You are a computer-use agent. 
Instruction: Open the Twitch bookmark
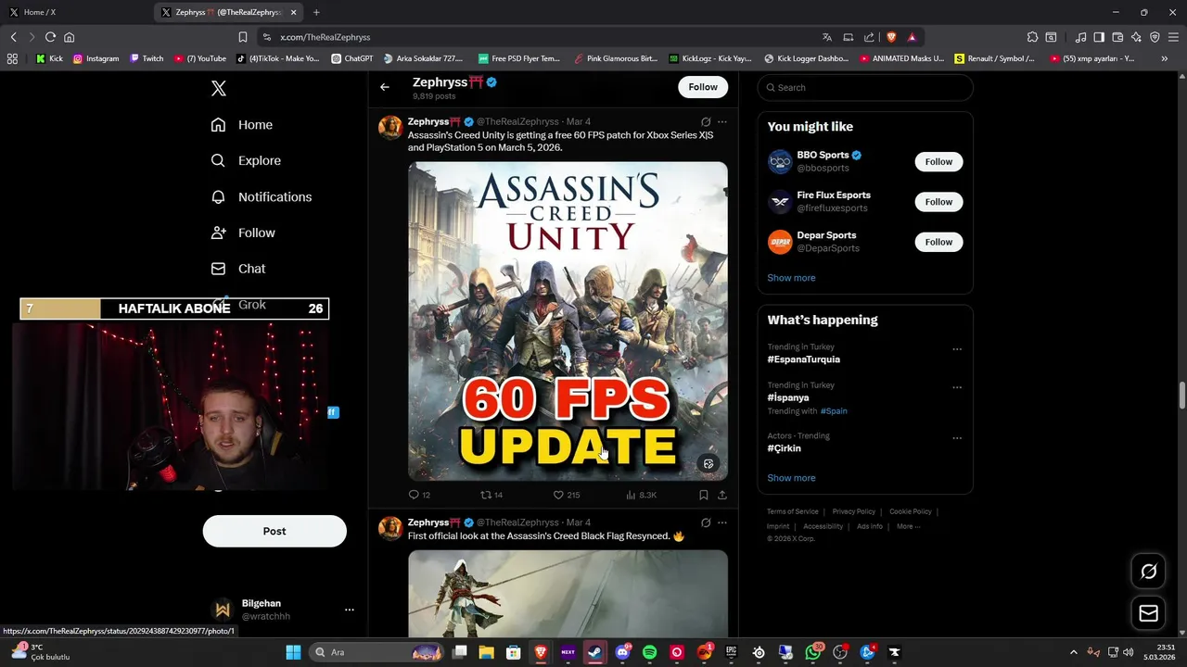[x=147, y=58]
